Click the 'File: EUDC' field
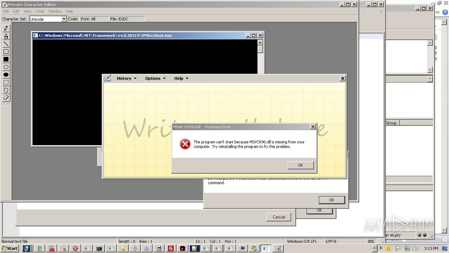449x253 pixels. (127, 19)
